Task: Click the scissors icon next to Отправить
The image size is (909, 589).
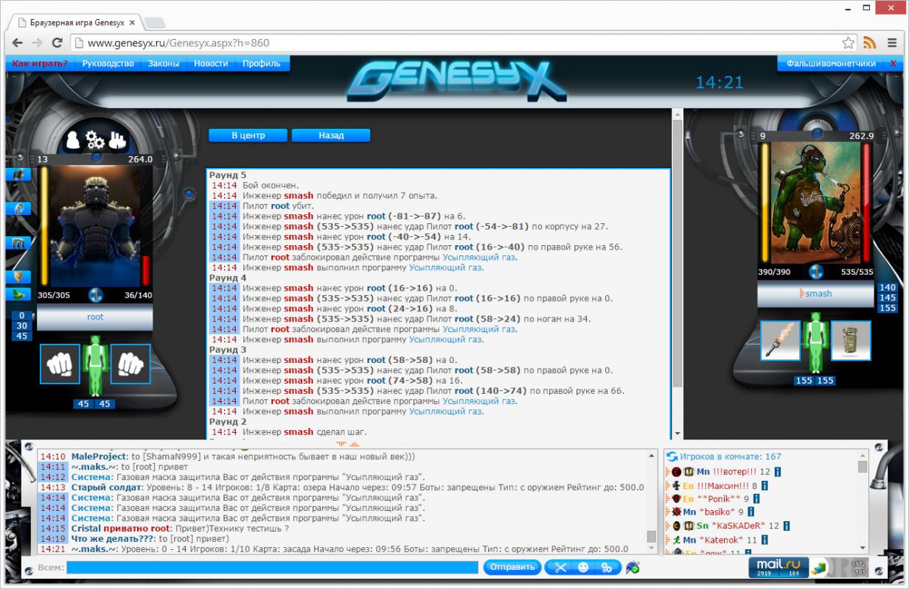Action: 560,567
